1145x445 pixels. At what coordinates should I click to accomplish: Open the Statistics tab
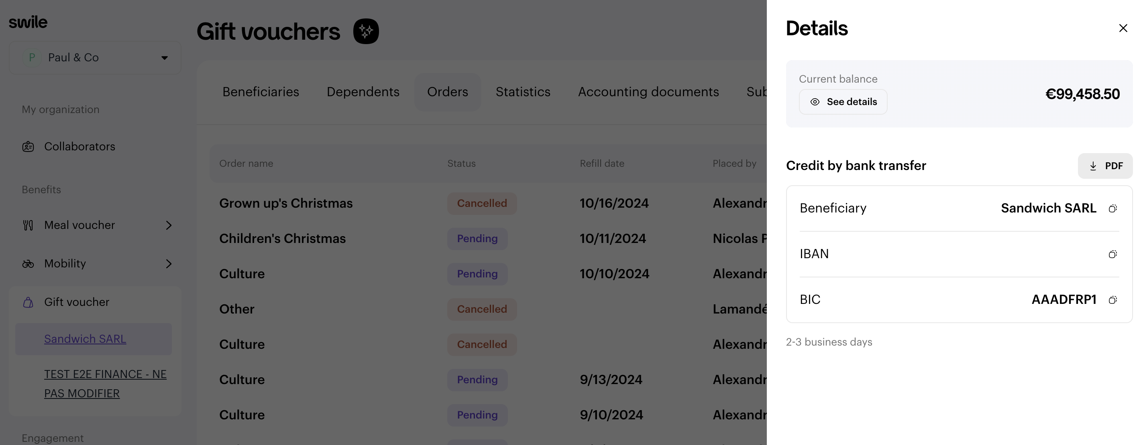523,92
